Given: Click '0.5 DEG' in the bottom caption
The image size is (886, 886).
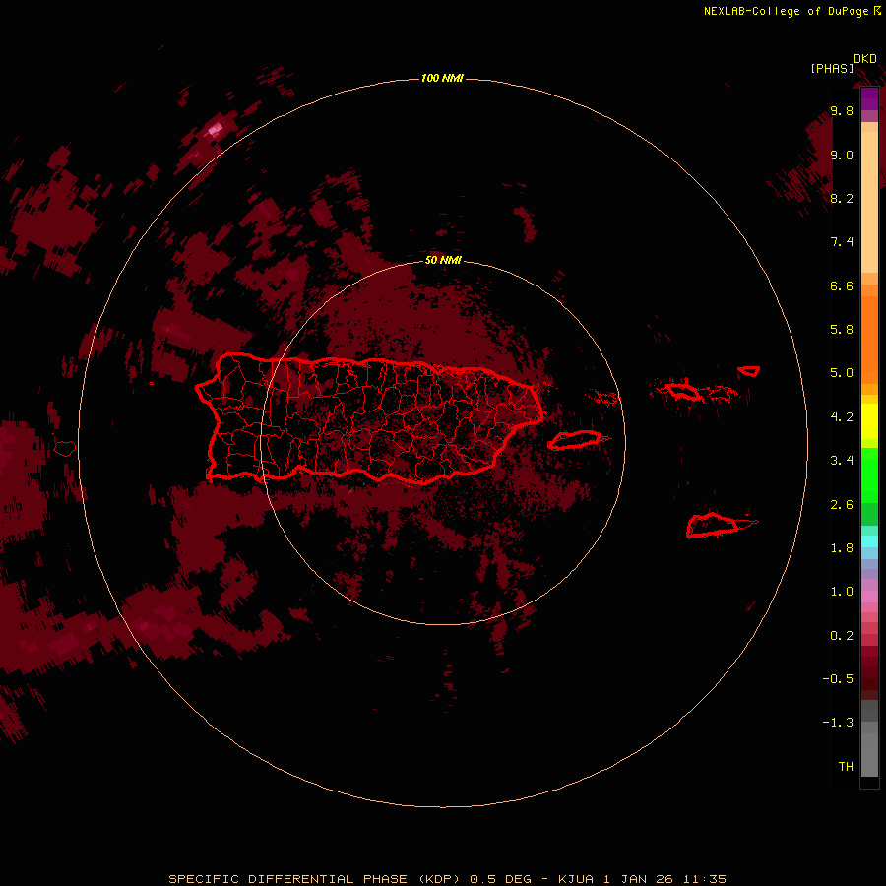Looking at the screenshot, I should point(501,879).
